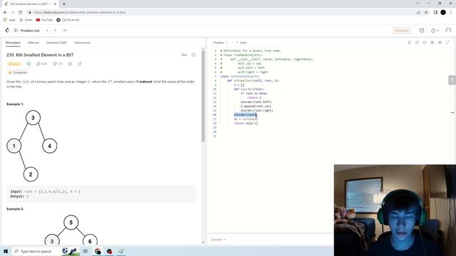Click the notes icon on right edge
Screen dimensions: 456x256
tap(452, 80)
